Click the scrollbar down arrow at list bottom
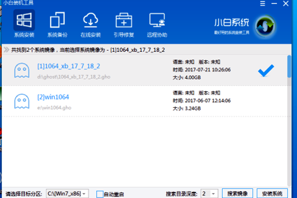297x198 pixels. pos(290,182)
